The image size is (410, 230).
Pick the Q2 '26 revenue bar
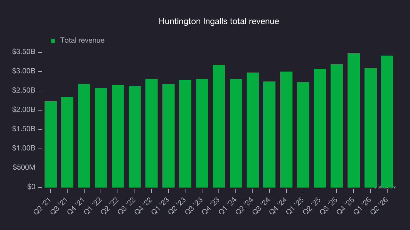387,121
